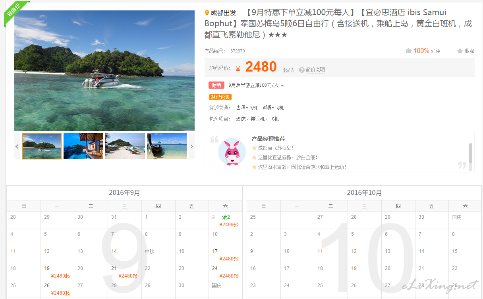Click the 2016年10月 calendar header

click(x=364, y=193)
